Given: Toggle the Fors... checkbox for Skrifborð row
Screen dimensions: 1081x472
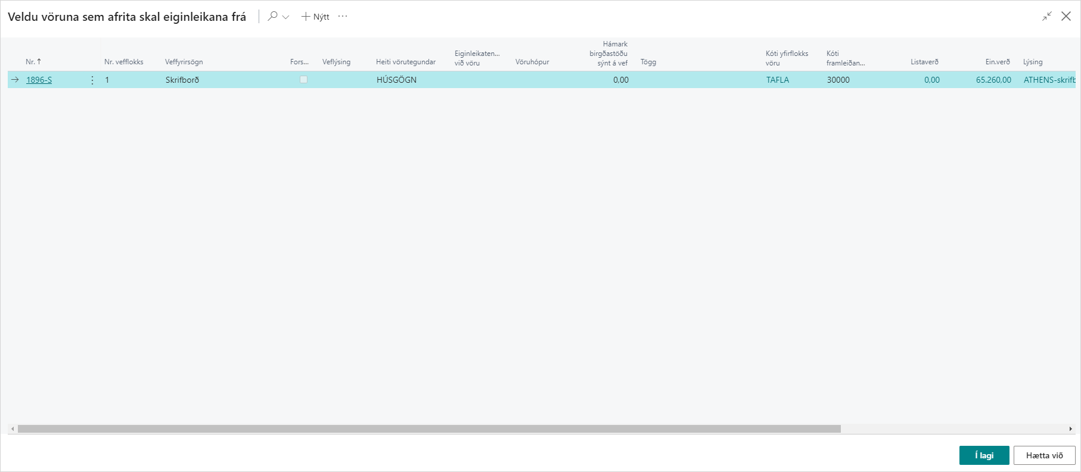Looking at the screenshot, I should [303, 80].
